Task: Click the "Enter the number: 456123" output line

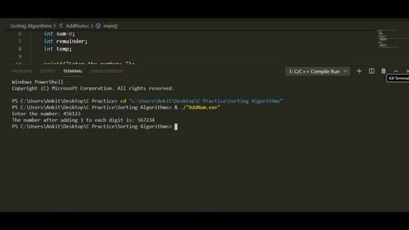Action: 46,114
